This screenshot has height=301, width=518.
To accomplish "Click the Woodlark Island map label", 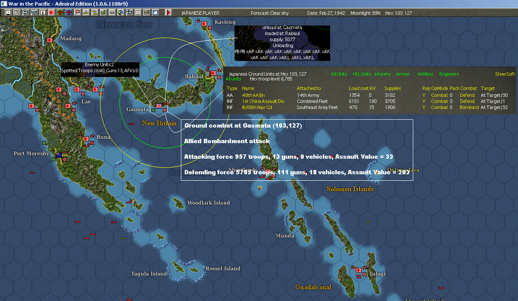I will 209,203.
